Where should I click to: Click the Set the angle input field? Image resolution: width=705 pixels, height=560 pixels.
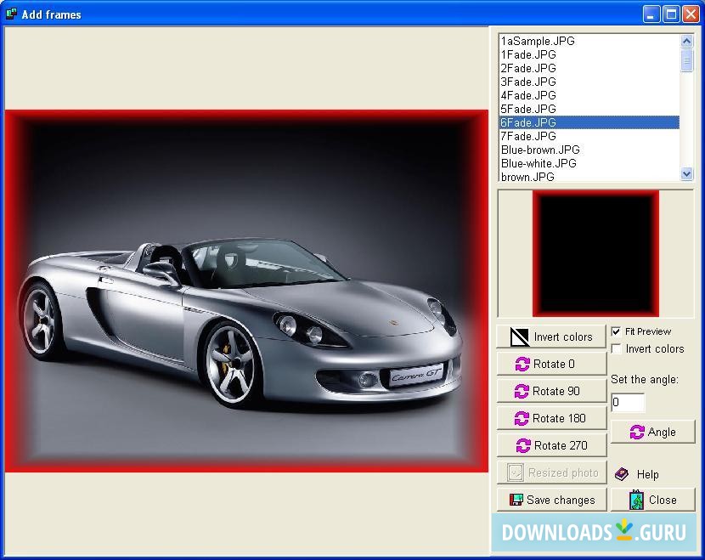(x=628, y=403)
